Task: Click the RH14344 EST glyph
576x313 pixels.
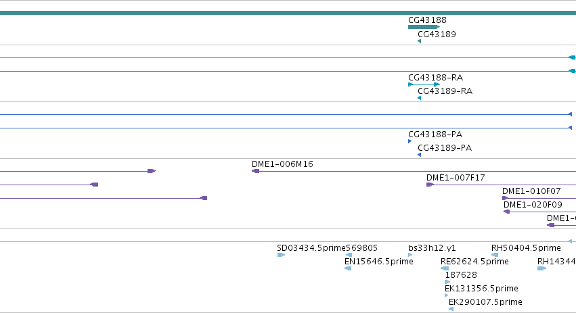Action: 542,268
